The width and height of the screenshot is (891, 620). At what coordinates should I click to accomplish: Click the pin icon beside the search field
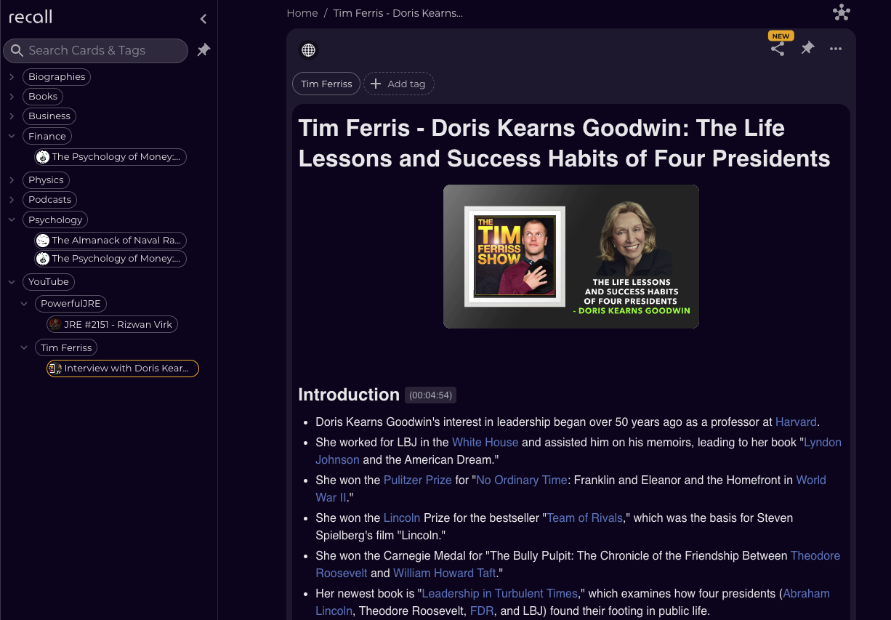tap(203, 50)
